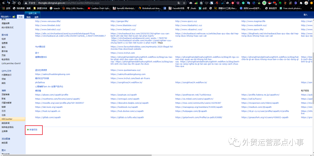
Task: Open the https://www.inchut.com link
Action: coord(123,53)
